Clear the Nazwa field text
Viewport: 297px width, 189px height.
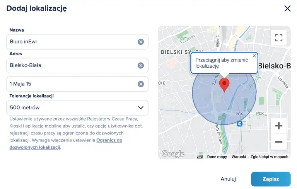click(141, 42)
